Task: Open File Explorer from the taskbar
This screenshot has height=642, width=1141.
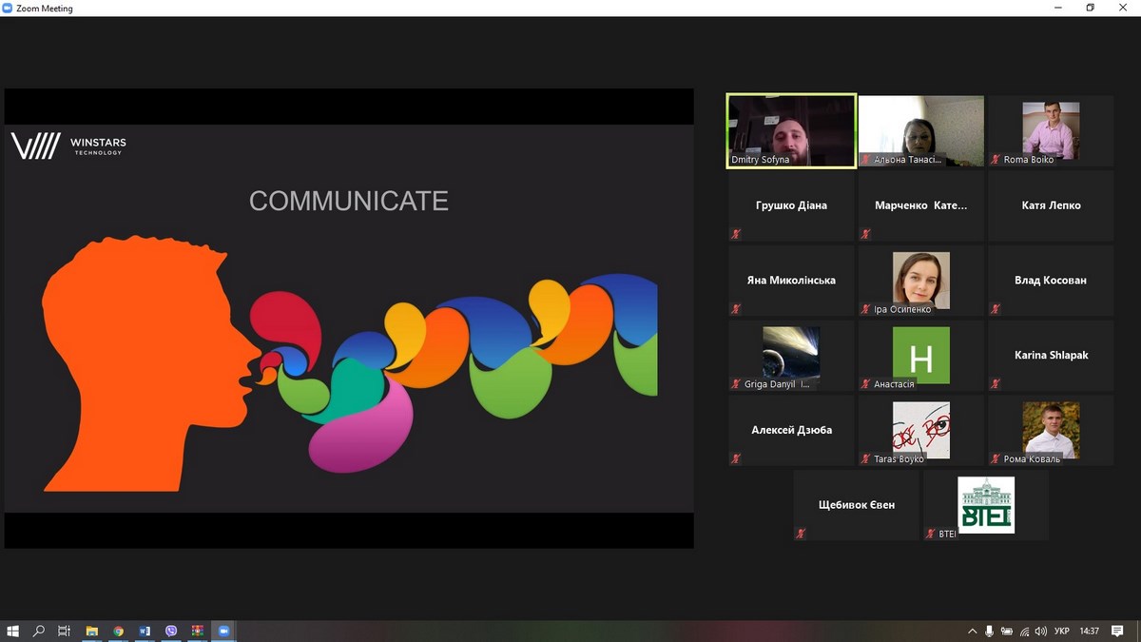Action: [92, 631]
